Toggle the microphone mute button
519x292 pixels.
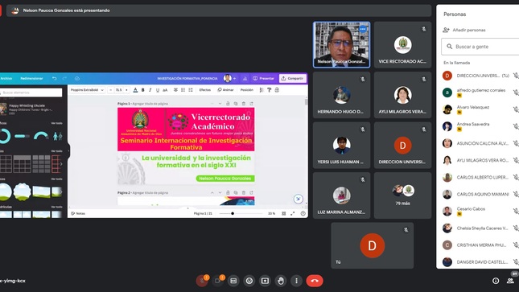pos(202,281)
